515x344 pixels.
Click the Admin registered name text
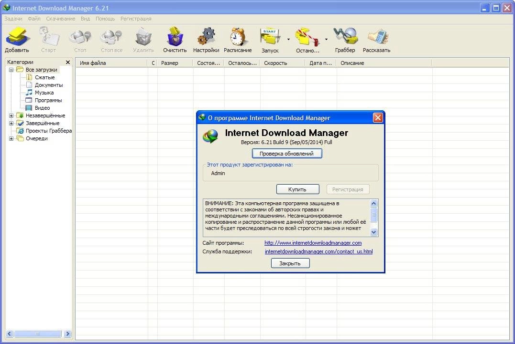pos(218,173)
